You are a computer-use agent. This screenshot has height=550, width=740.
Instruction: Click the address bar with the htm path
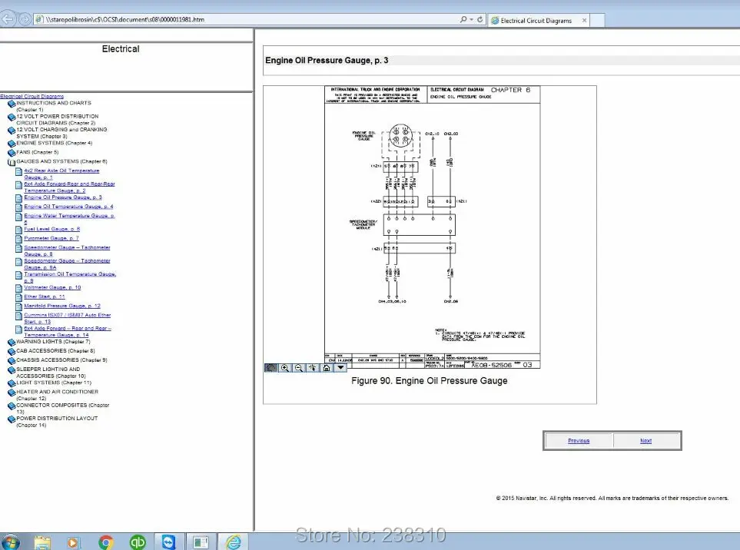245,19
